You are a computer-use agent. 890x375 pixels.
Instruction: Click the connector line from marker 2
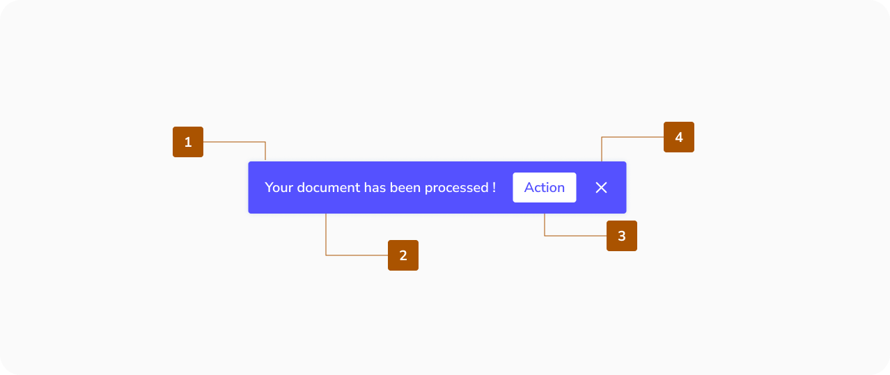click(x=355, y=255)
